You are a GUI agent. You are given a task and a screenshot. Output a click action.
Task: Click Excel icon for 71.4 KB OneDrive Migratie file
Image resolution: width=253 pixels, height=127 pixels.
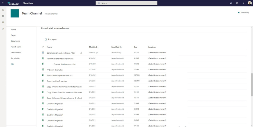tap(43, 104)
